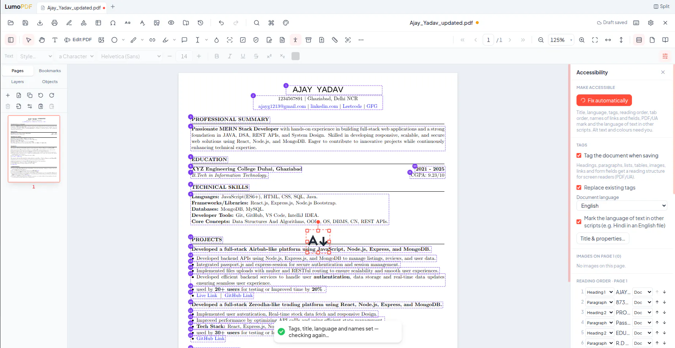Select the Pages tab
Screen dimensions: 675x348
pos(18,71)
